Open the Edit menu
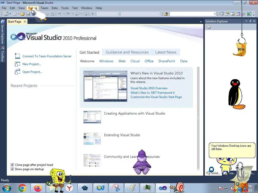 [12, 8]
